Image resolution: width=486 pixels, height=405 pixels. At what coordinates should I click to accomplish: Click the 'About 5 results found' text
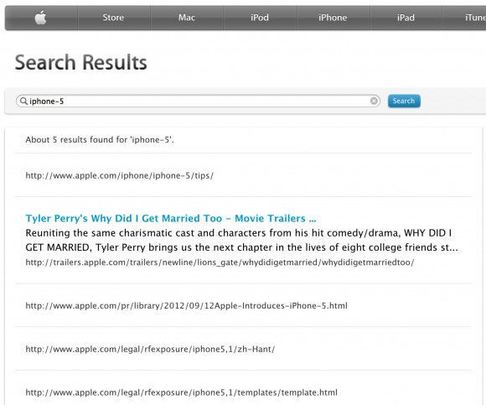click(x=100, y=139)
